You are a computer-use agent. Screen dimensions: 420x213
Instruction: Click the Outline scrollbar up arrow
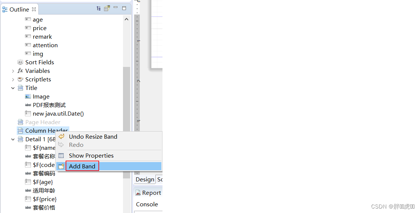pyautogui.click(x=126, y=19)
